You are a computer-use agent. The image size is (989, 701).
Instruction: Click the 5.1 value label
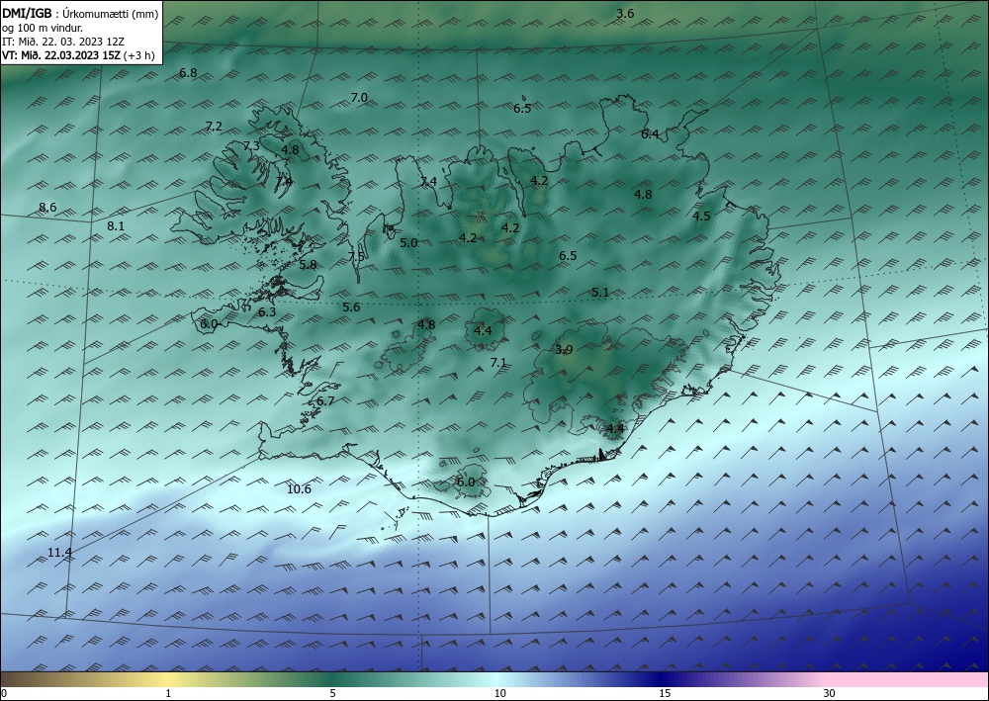[600, 292]
